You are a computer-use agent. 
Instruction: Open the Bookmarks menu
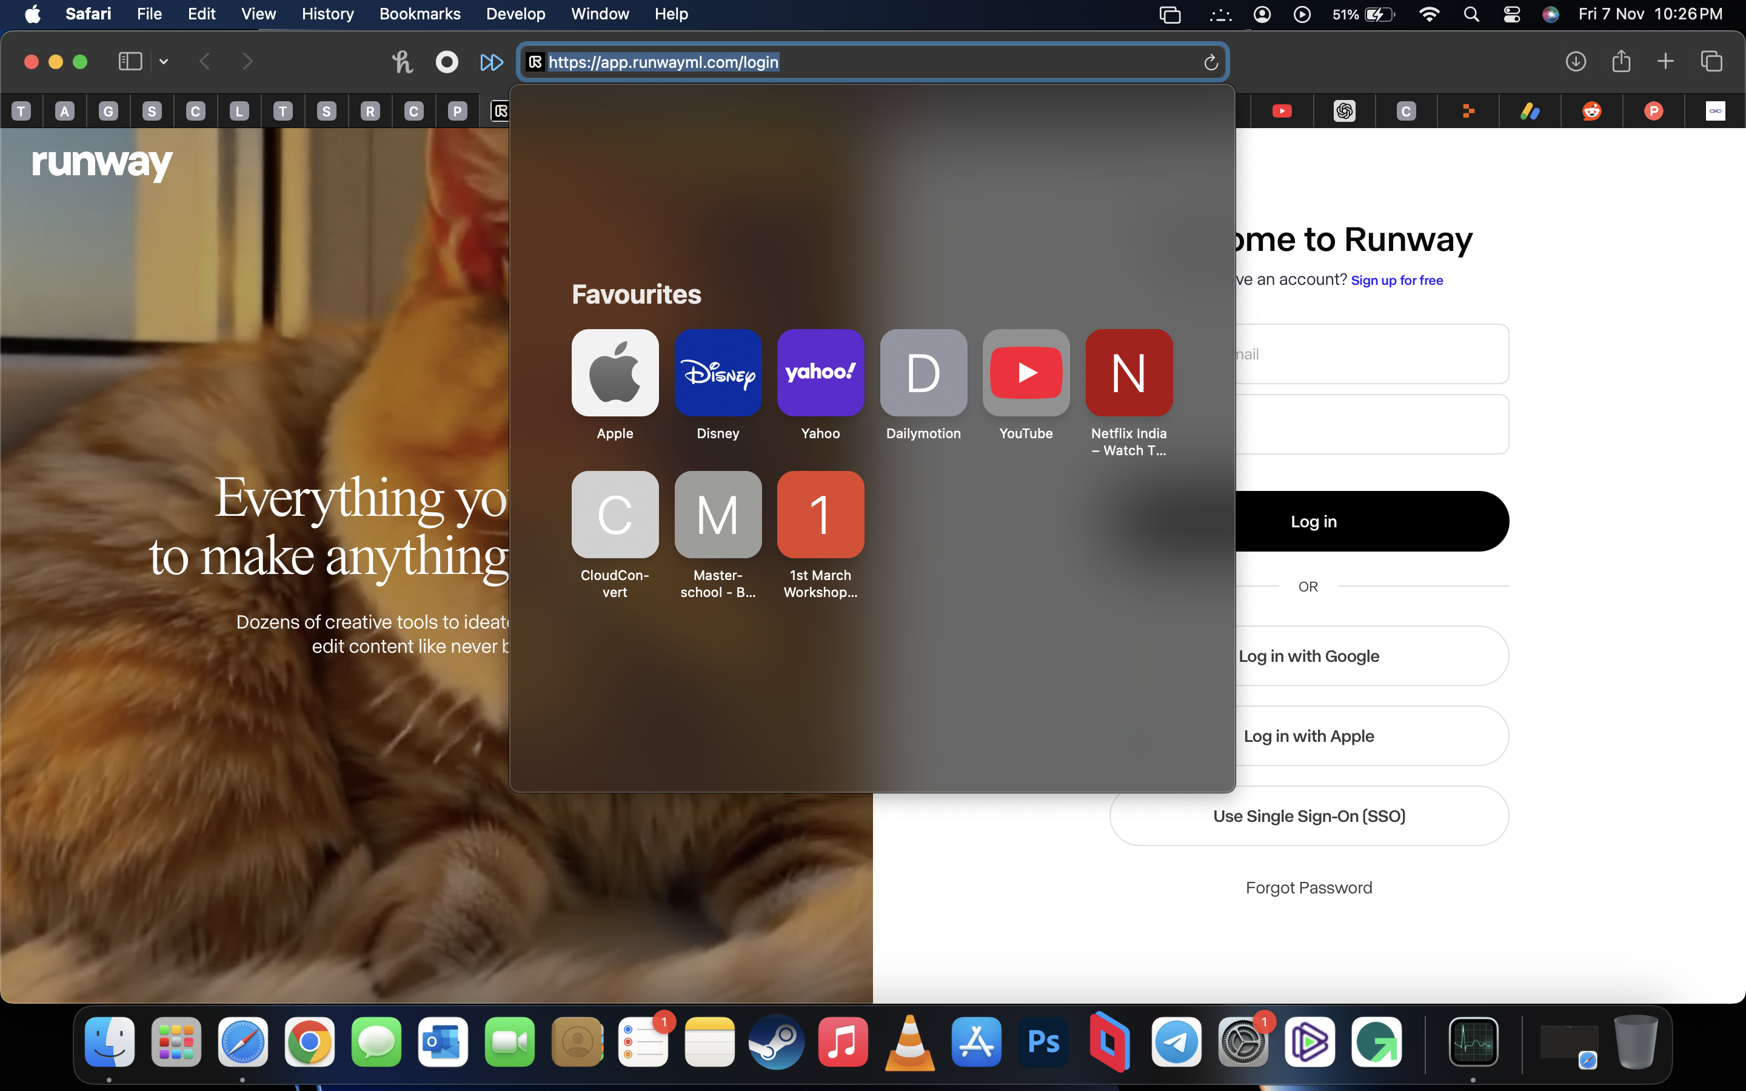[x=419, y=14]
